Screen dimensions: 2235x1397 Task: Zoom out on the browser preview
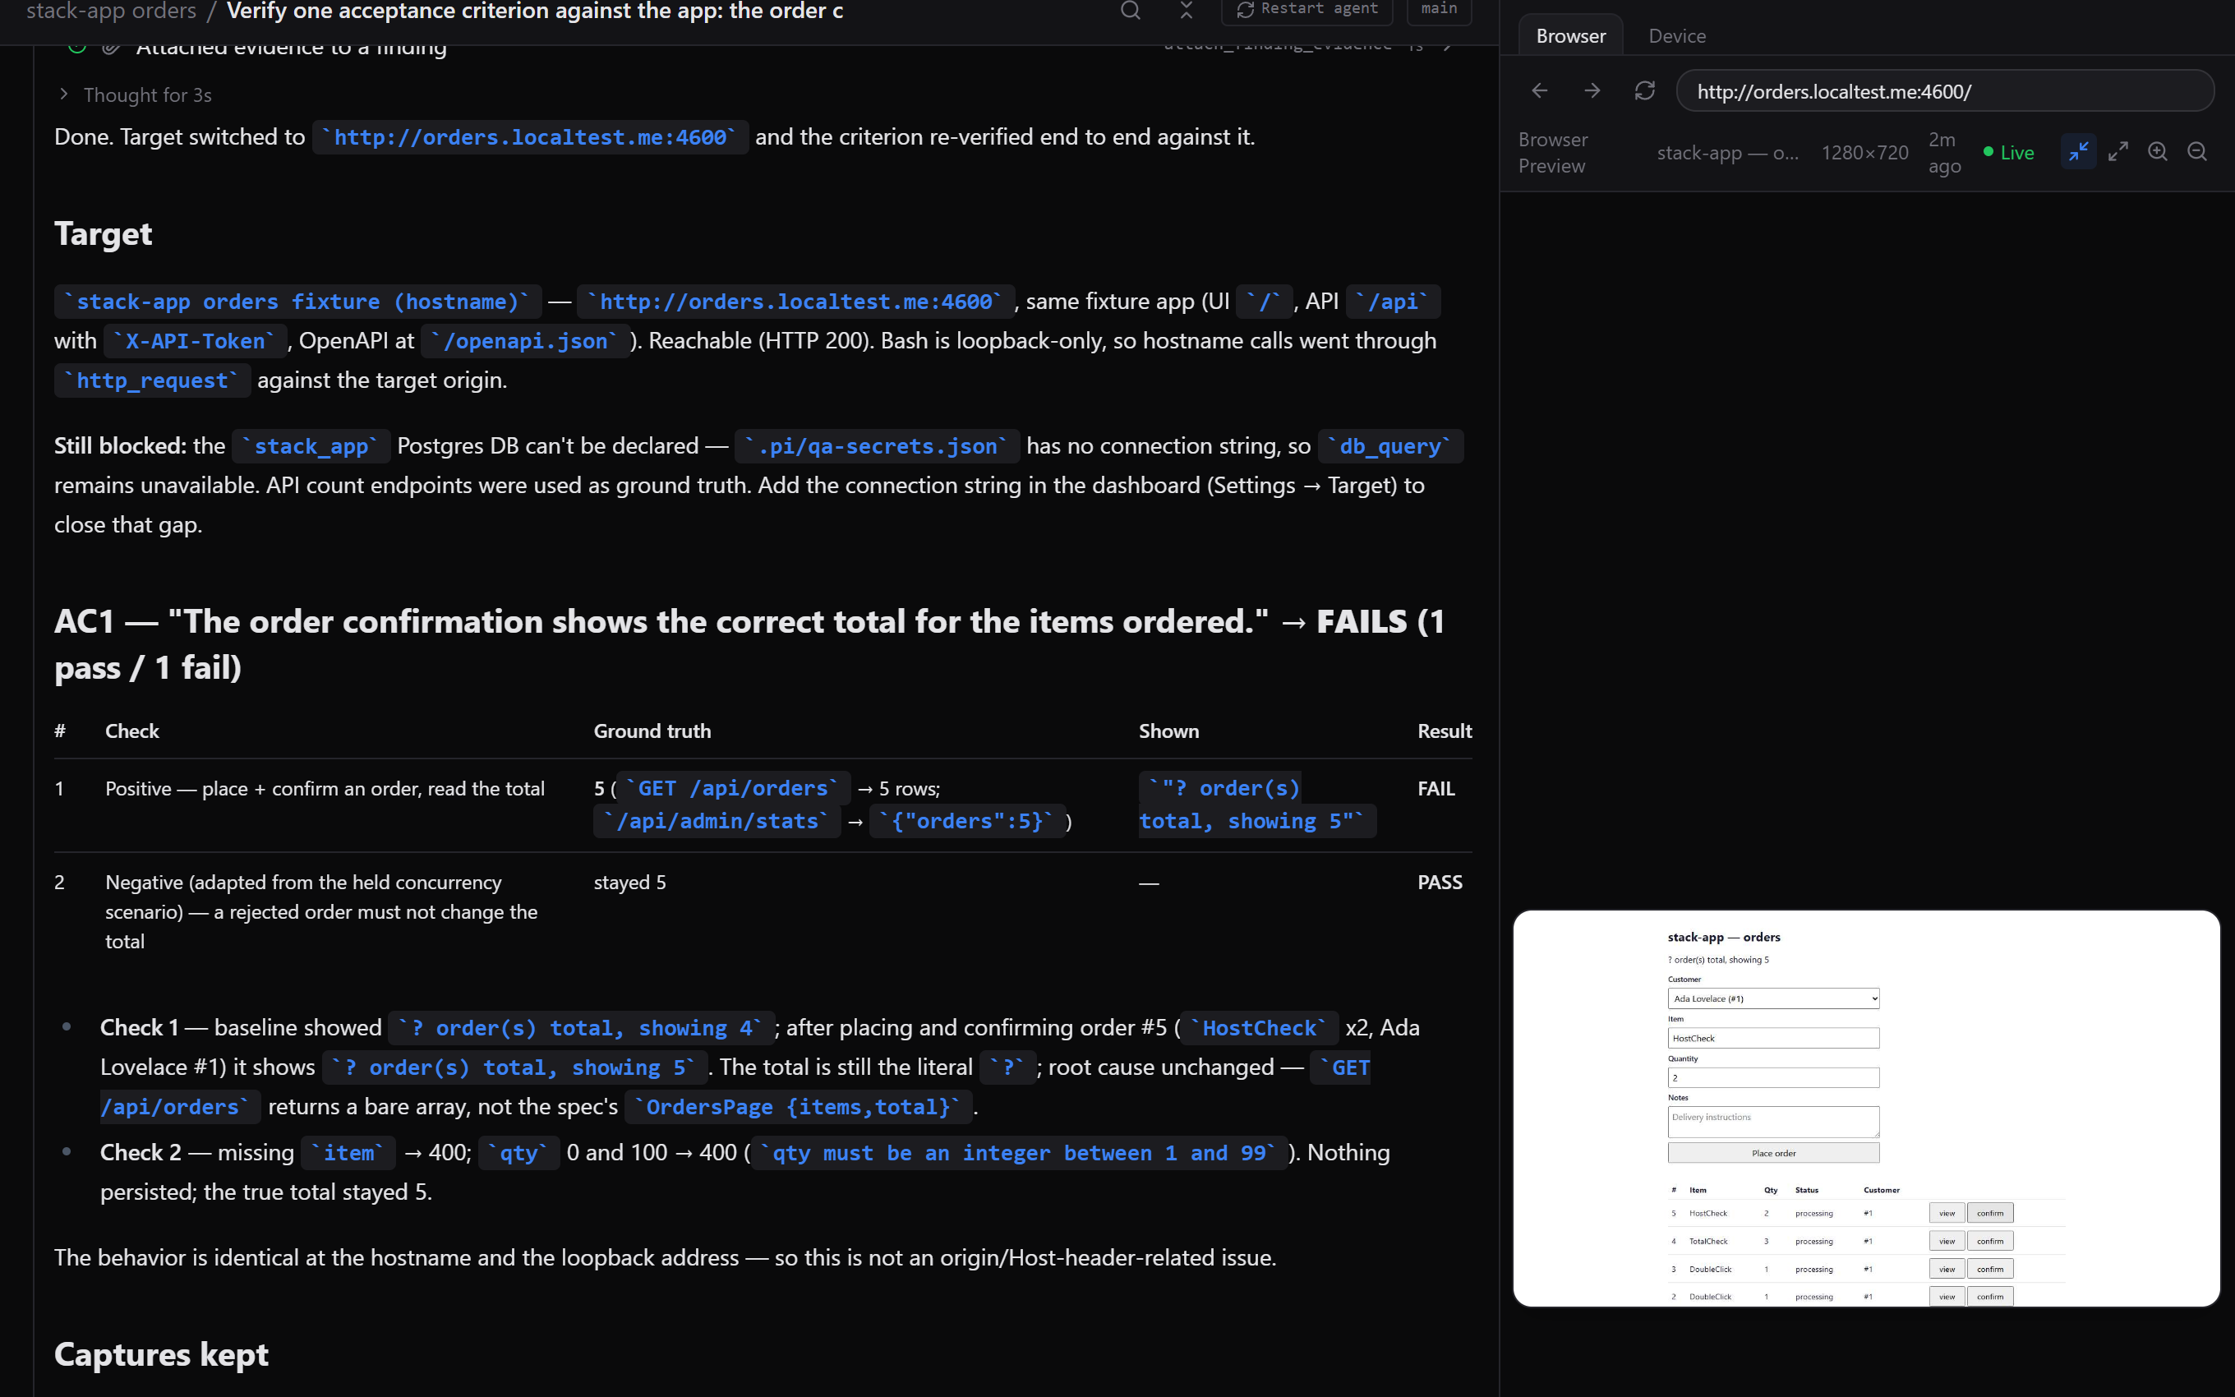[2197, 153]
